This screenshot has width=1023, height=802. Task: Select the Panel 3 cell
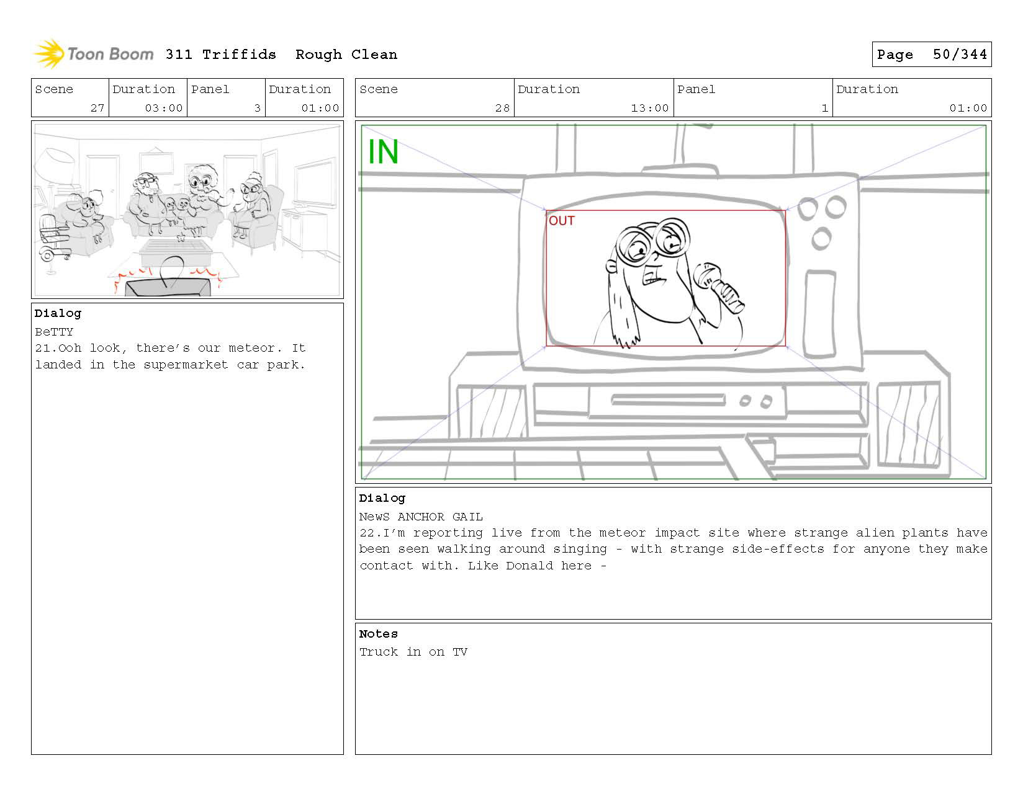coord(226,98)
